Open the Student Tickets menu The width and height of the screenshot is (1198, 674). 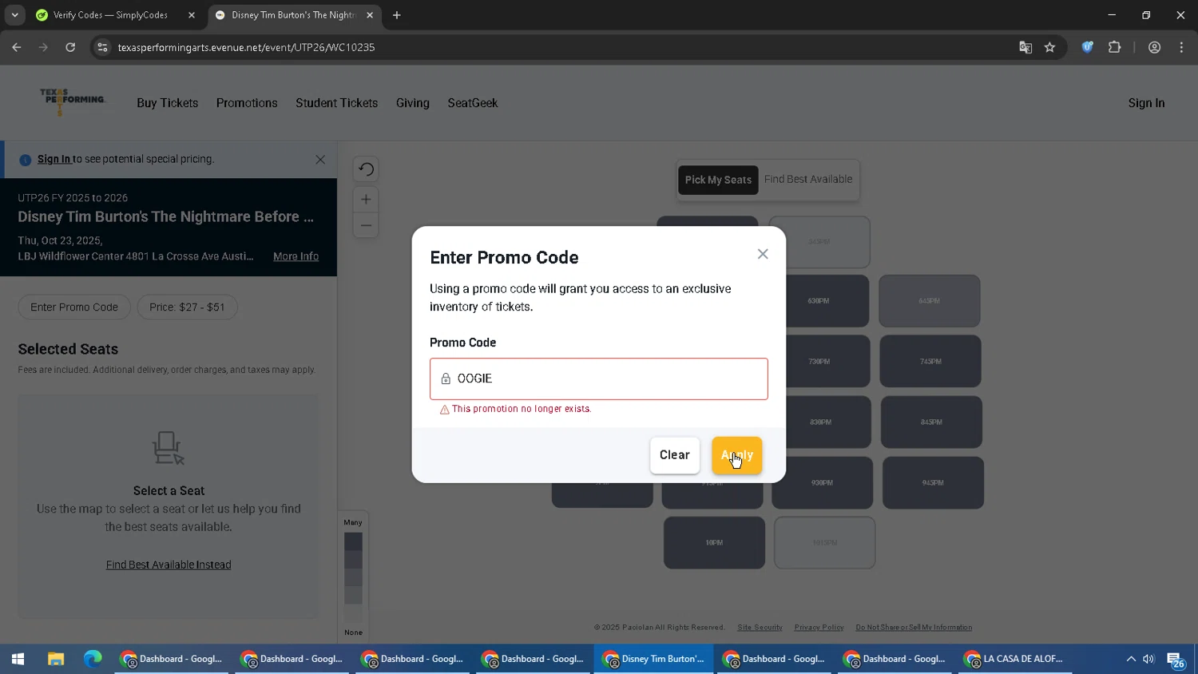click(336, 103)
